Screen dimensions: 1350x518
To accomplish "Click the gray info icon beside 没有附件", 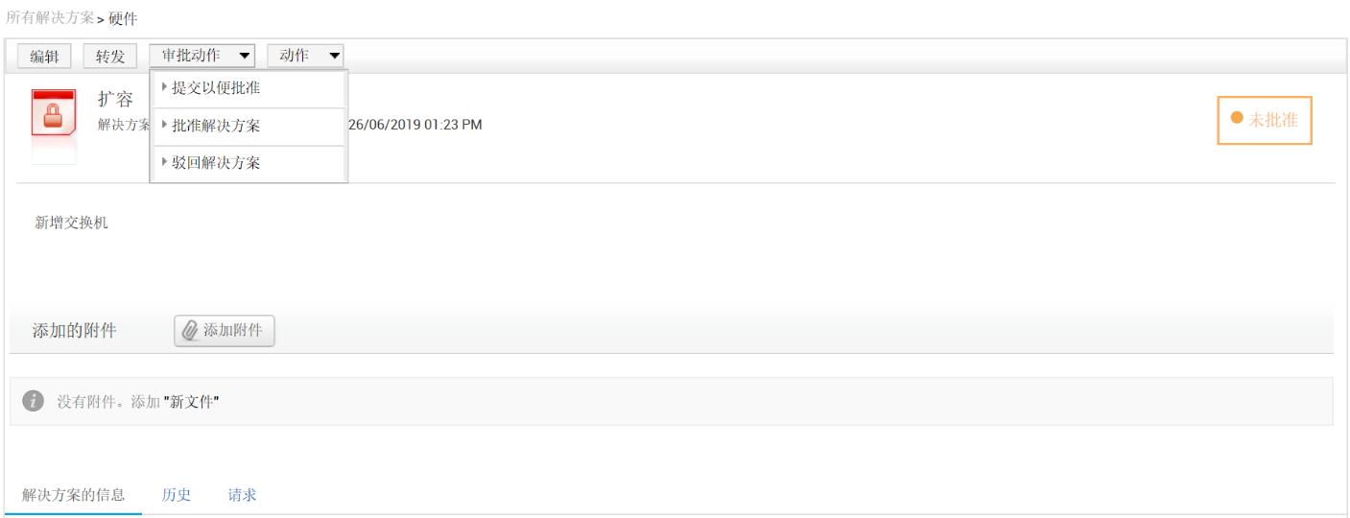I will tap(34, 401).
